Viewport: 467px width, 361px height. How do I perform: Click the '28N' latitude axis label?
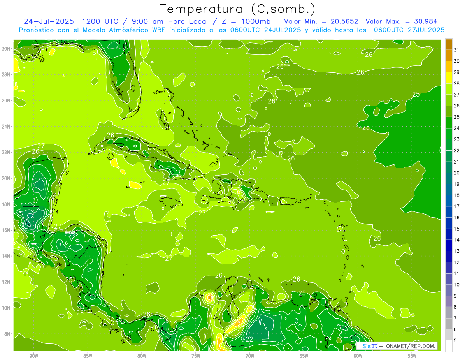coord(6,74)
